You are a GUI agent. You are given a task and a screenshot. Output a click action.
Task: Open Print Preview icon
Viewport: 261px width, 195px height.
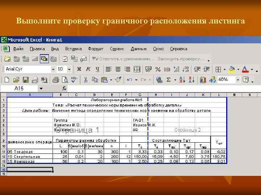coord(65,80)
